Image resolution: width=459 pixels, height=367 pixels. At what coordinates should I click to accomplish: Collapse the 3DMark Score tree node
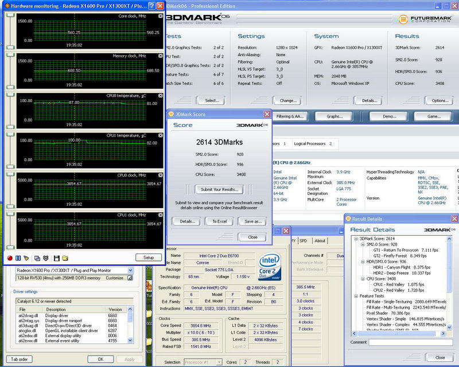coord(356,237)
